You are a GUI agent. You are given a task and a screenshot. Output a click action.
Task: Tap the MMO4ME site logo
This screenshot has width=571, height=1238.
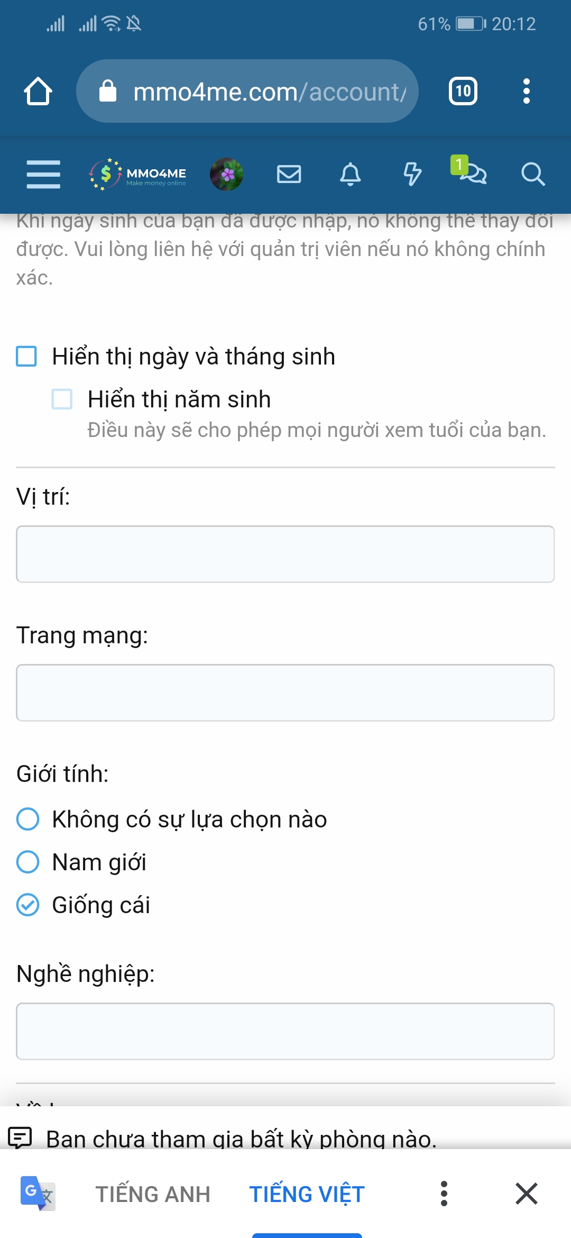coord(139,175)
